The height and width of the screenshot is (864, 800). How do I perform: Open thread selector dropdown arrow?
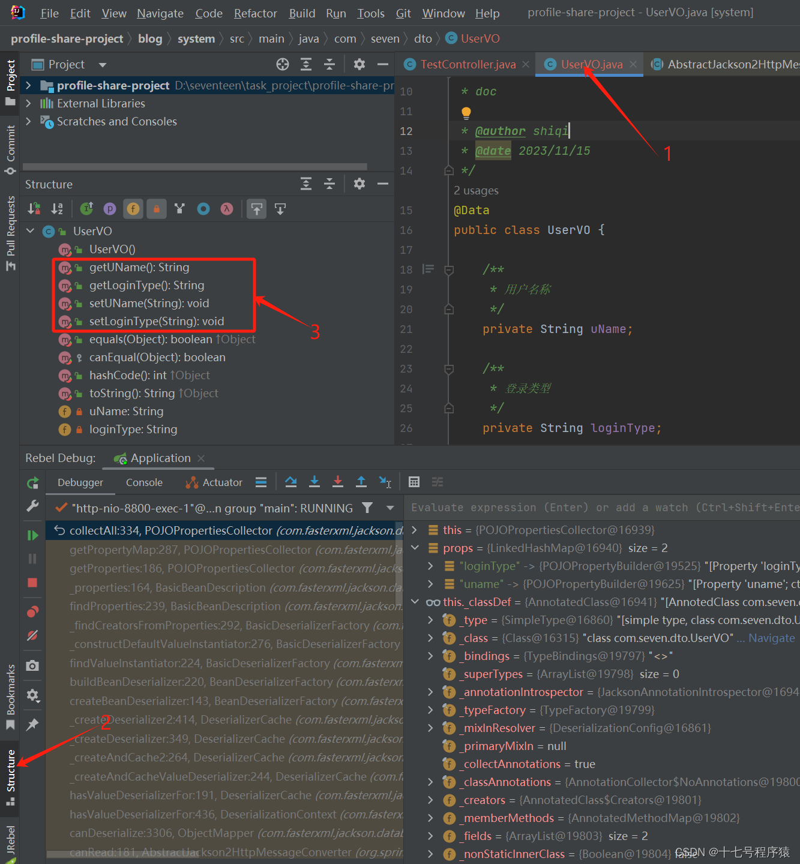390,508
